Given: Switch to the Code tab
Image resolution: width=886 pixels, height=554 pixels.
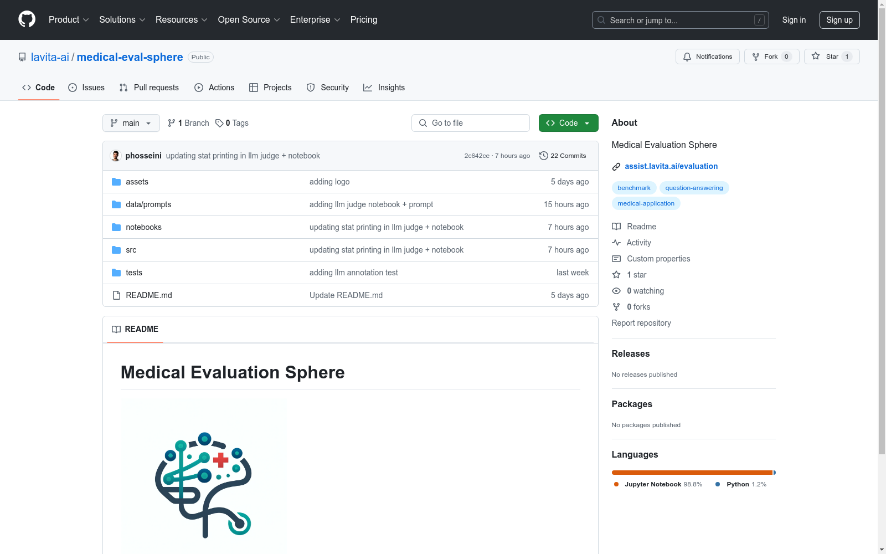Looking at the screenshot, I should 39,88.
